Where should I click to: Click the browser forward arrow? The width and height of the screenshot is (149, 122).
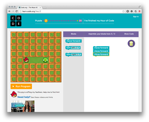pos(13,11)
